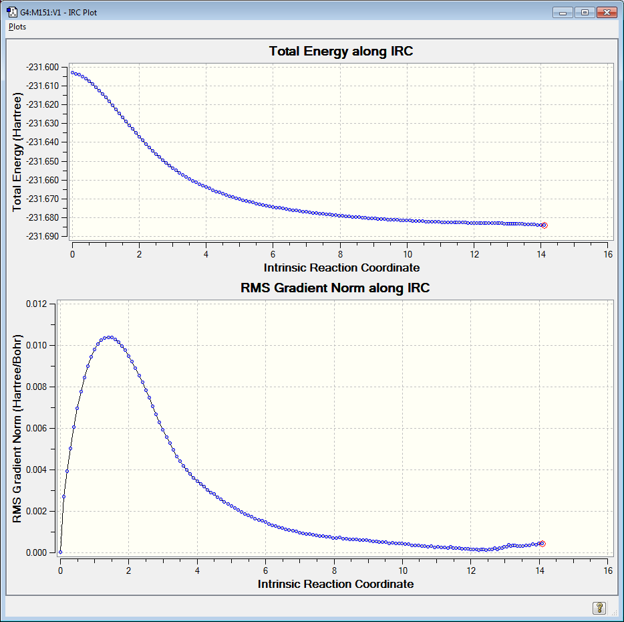The height and width of the screenshot is (622, 624).
Task: Click the RMS Gradient Norm along IRC title
Action: click(335, 288)
